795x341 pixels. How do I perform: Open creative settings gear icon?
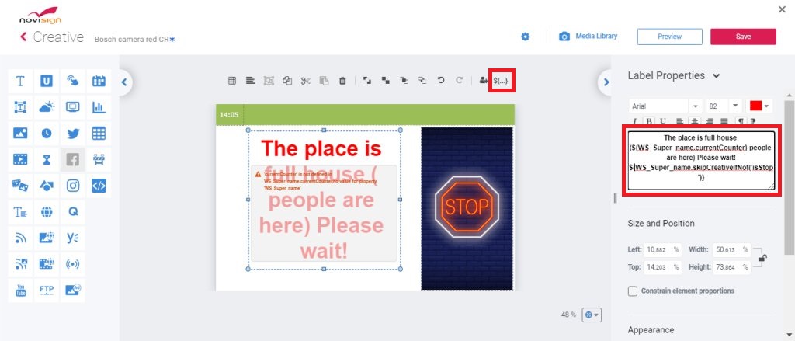coord(526,37)
